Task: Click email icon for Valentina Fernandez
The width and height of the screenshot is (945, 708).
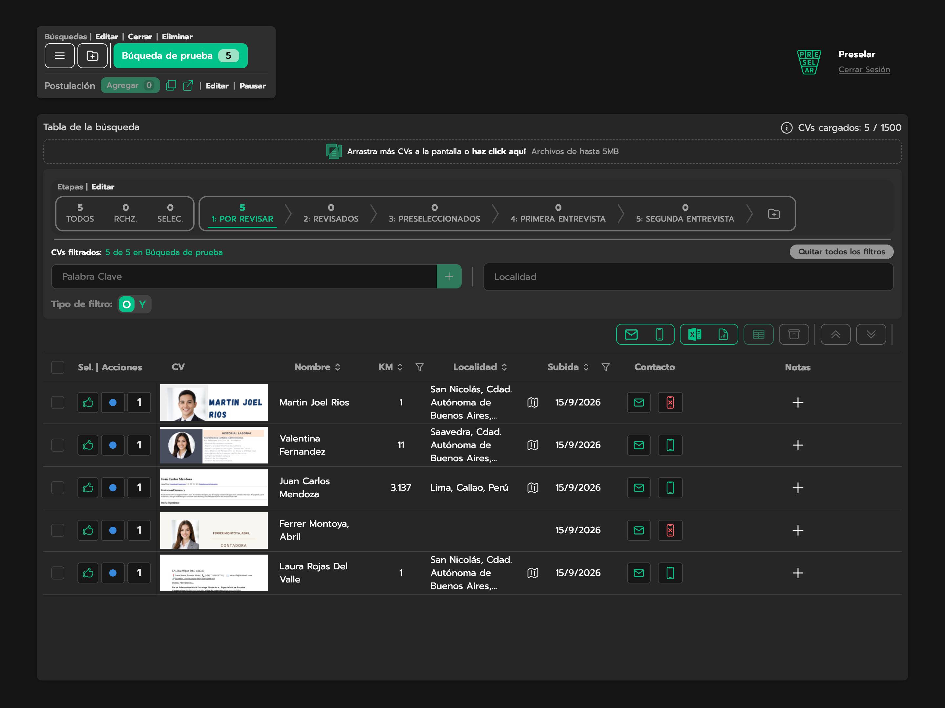Action: [638, 445]
